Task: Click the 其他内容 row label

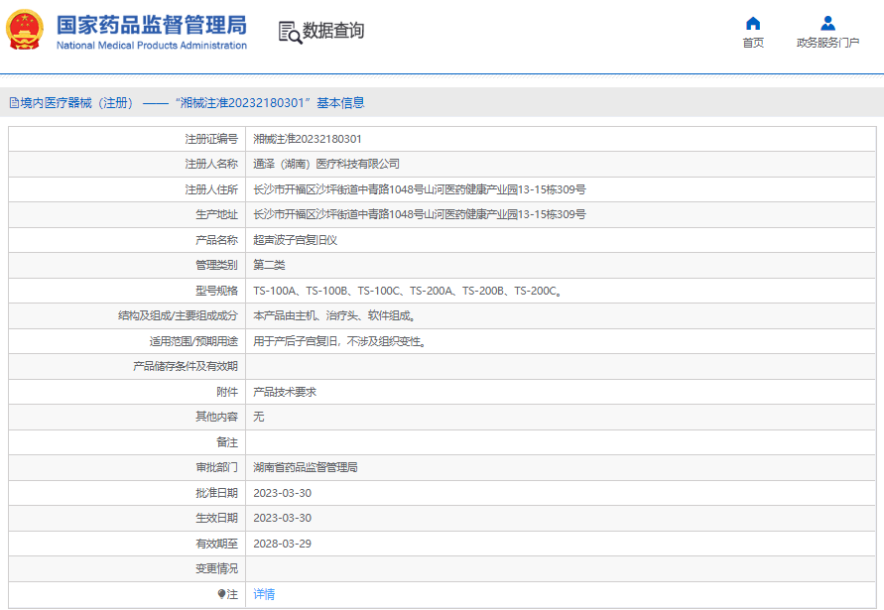Action: click(x=216, y=417)
